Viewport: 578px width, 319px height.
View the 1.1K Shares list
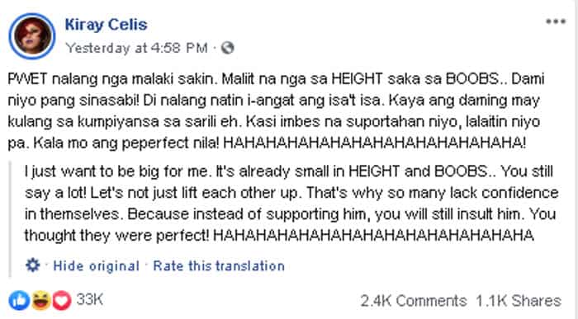519,301
